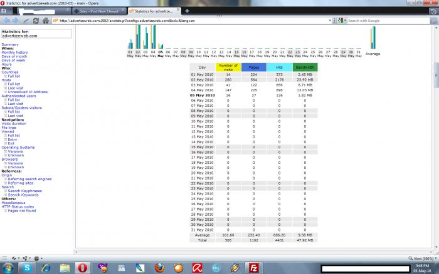Click inside the Search with Google field
This screenshot has height=274, width=439.
(383, 21)
